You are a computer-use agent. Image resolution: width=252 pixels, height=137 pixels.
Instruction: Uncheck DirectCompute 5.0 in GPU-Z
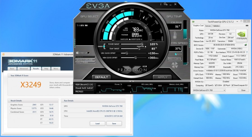(232, 85)
